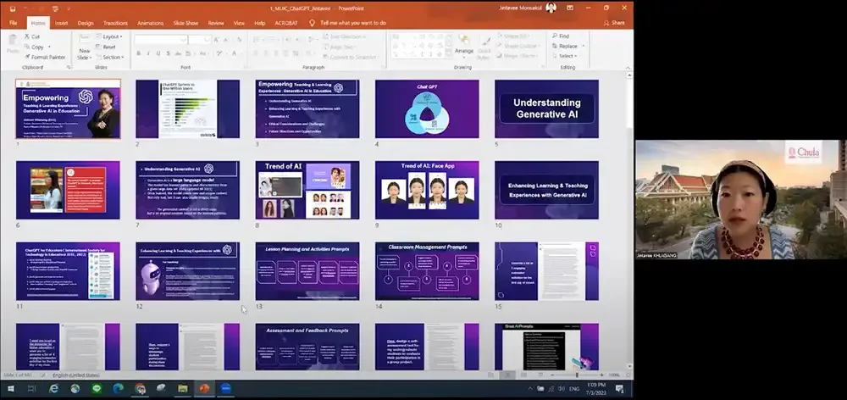Screen dimensions: 847x400
Task: Toggle Italic formatting in Font group
Action: click(x=147, y=53)
